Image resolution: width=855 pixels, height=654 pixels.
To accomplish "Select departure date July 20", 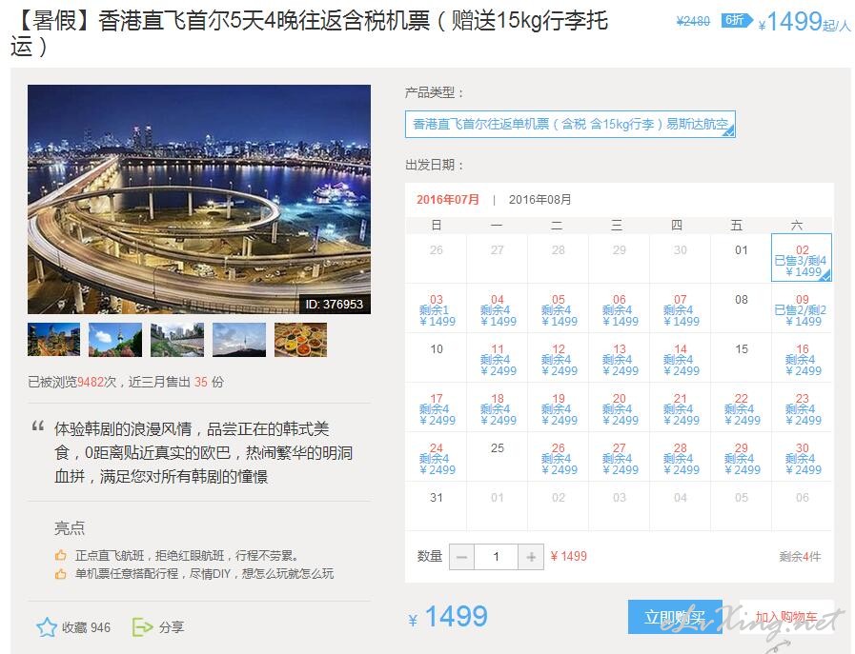I will pos(620,407).
